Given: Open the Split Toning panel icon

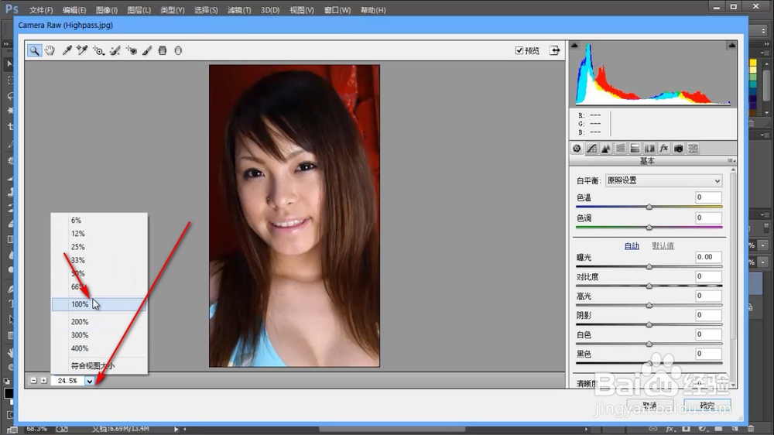Looking at the screenshot, I should click(635, 148).
